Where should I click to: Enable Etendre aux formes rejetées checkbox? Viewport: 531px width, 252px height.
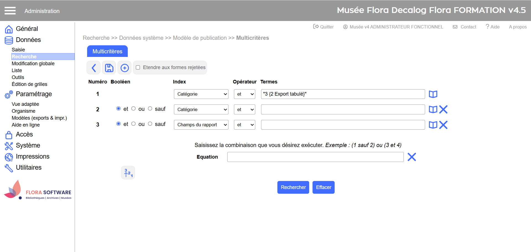[138, 67]
